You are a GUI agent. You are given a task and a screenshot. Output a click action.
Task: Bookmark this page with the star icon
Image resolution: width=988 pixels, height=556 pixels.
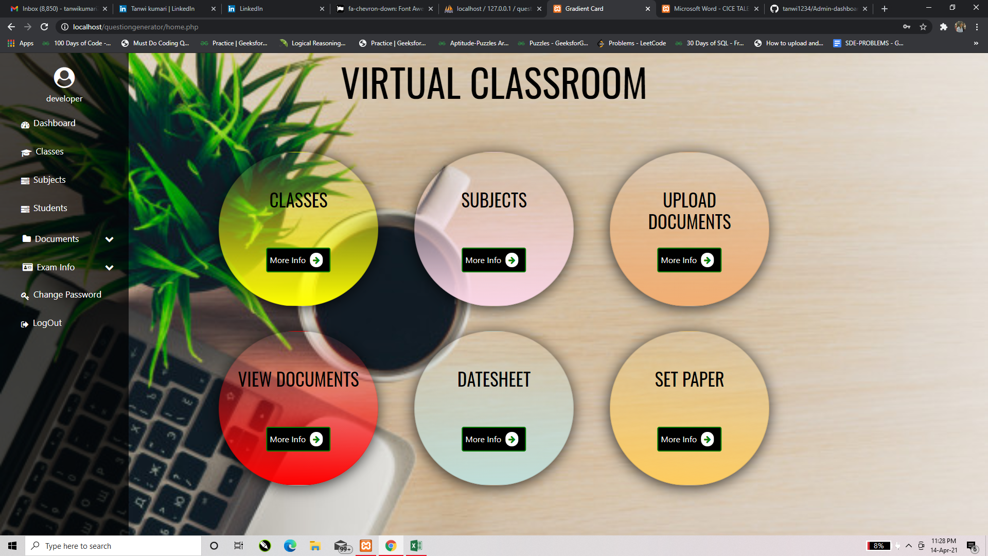pos(923,27)
